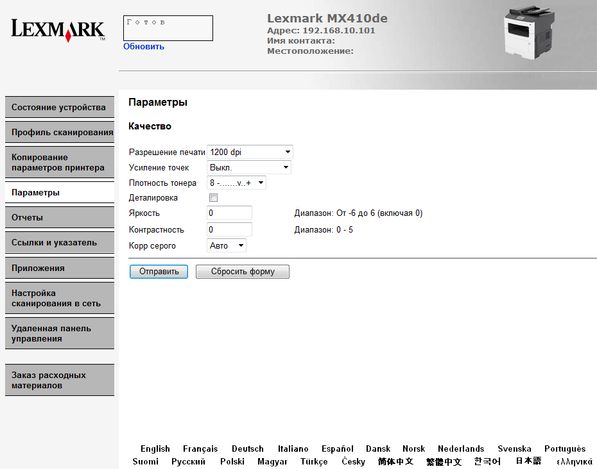597x469 pixels.
Task: Switch language to 日本語
Action: click(528, 461)
